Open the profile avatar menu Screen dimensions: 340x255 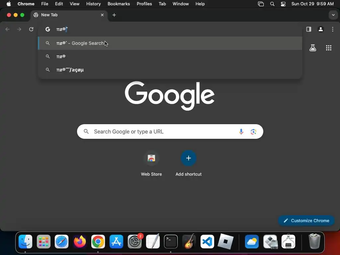[x=321, y=29]
